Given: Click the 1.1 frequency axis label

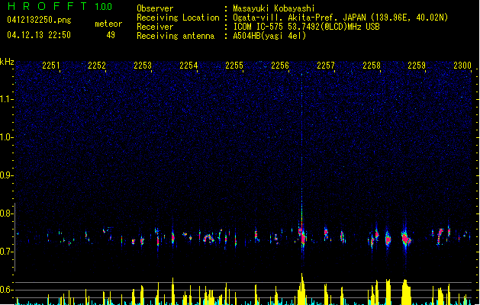Looking at the screenshot, I should 6,99.
